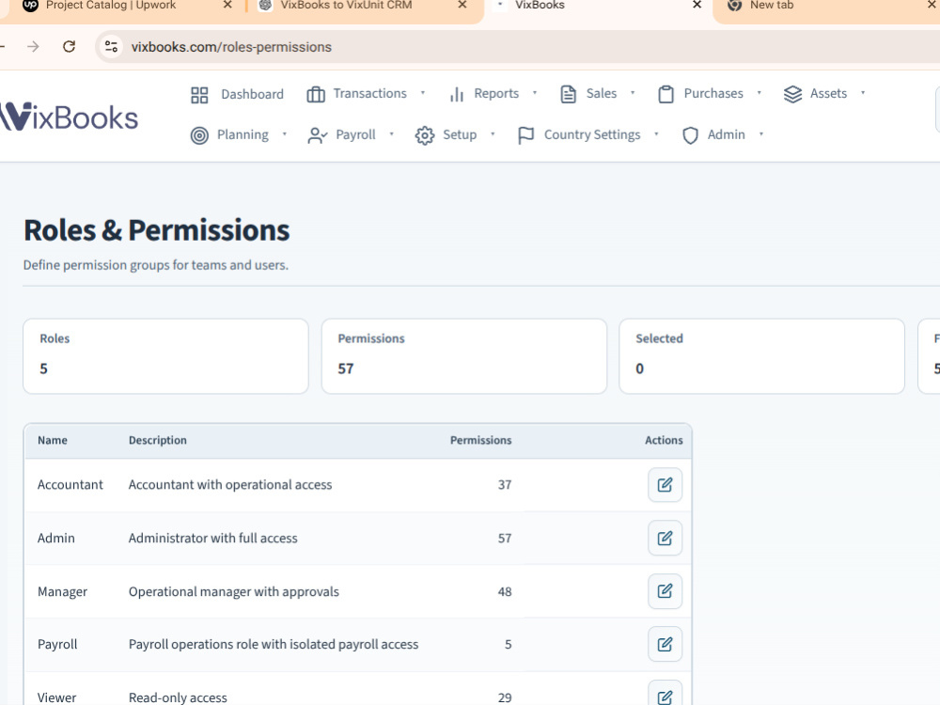This screenshot has width=940, height=705.
Task: Click 'Read-only access' description
Action: point(178,697)
